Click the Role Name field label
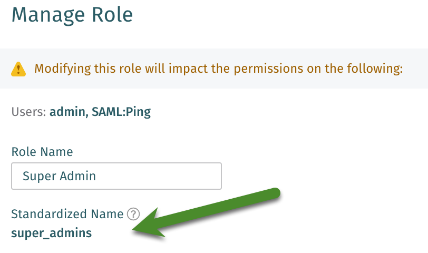 tap(42, 152)
